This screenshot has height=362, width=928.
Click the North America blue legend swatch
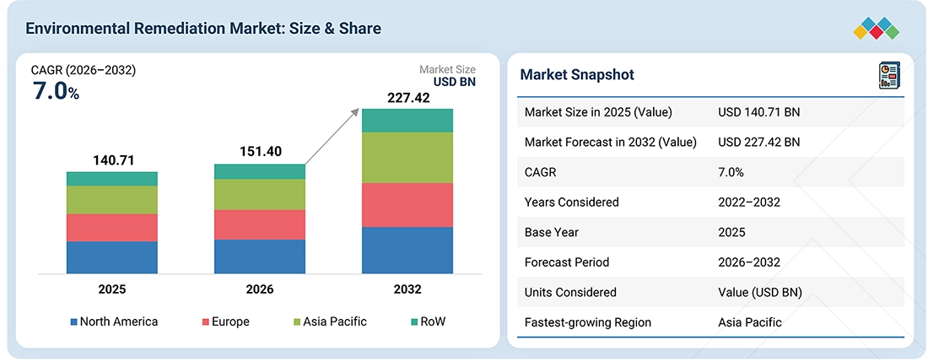click(74, 322)
